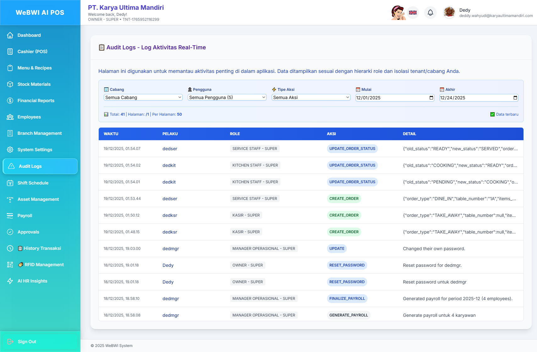Screen dimensions: 537x352
Task: Click the Dashboard home icon in sidebar
Action: click(x=10, y=35)
